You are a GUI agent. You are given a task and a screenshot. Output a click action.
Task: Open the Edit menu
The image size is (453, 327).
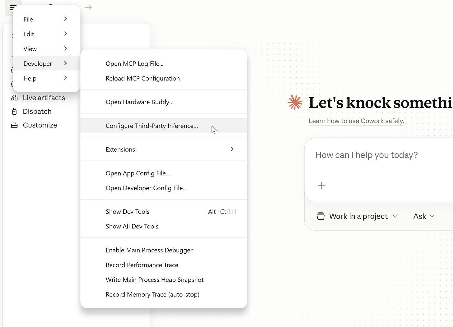pos(29,34)
